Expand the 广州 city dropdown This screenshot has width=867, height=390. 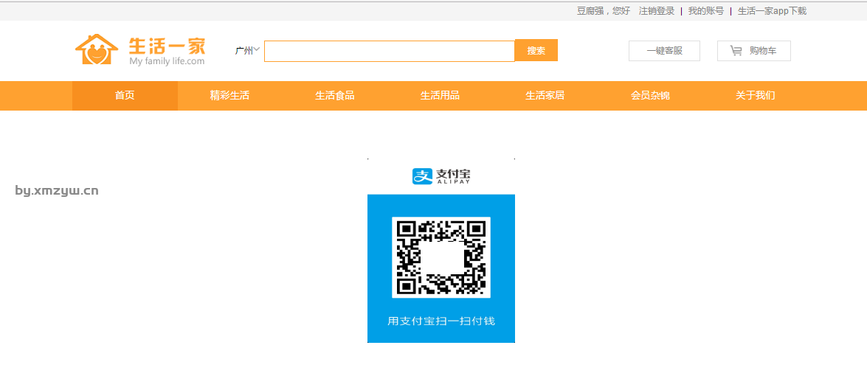[x=247, y=51]
